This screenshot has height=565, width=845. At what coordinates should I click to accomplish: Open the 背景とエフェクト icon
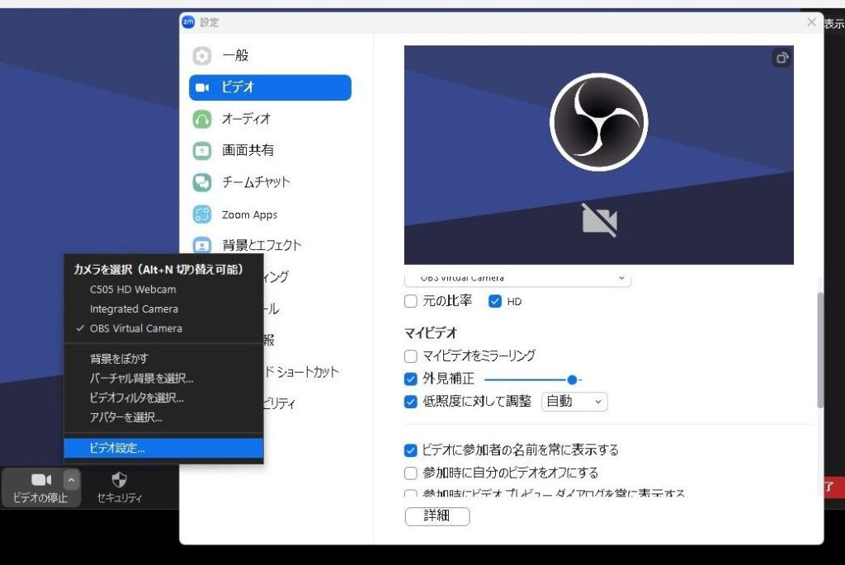pyautogui.click(x=202, y=245)
